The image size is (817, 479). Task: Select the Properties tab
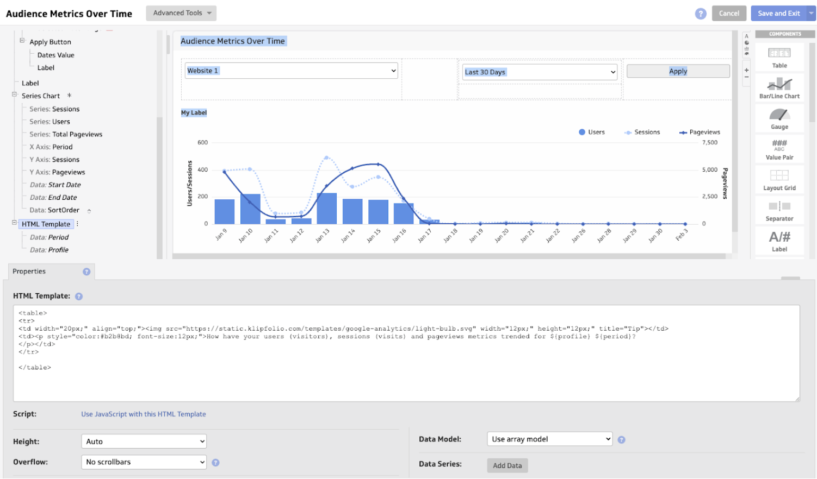click(29, 272)
